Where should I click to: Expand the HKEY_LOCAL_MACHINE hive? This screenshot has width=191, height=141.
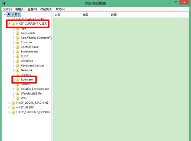click(x=9, y=103)
